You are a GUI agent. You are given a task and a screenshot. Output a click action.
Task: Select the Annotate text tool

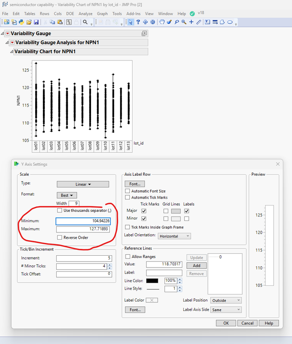point(207,22)
